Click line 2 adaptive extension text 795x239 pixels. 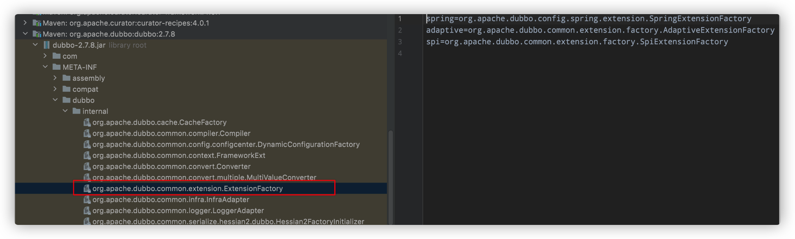(600, 30)
